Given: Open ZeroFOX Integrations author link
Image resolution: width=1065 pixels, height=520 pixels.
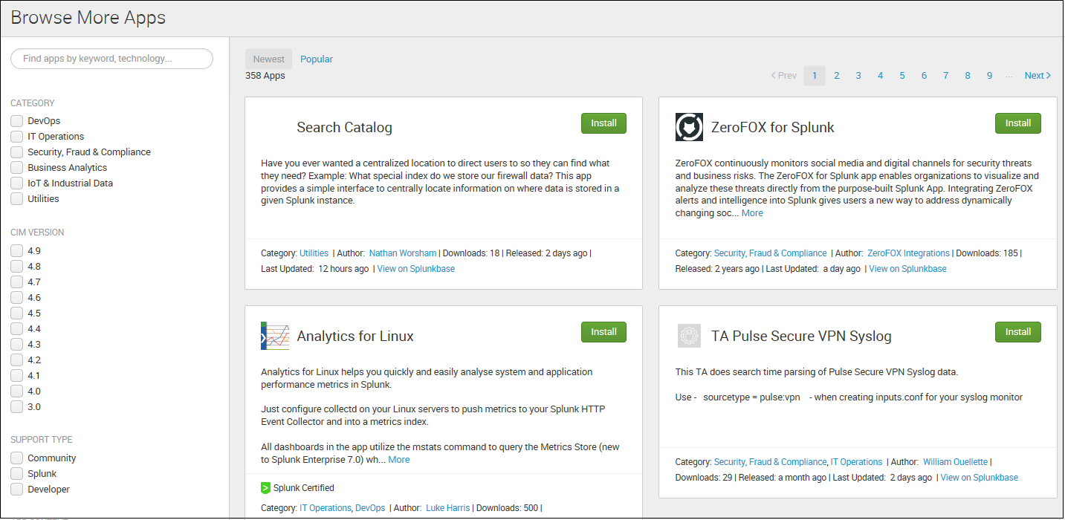Looking at the screenshot, I should [908, 253].
